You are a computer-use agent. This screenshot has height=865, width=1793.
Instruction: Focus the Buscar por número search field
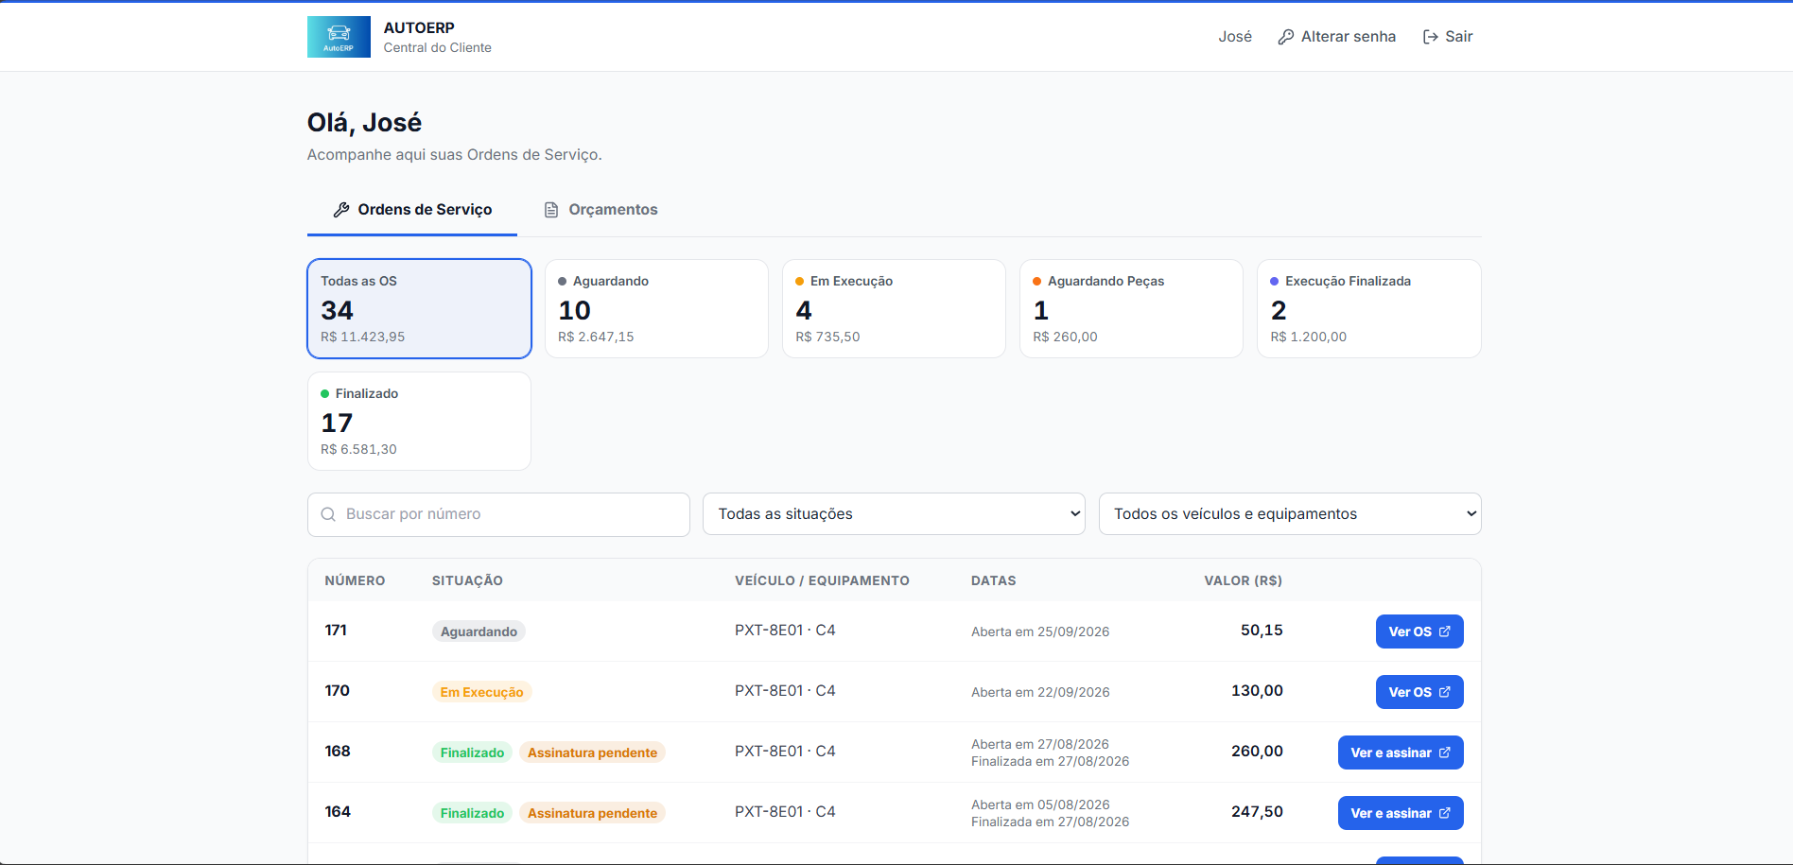point(498,514)
